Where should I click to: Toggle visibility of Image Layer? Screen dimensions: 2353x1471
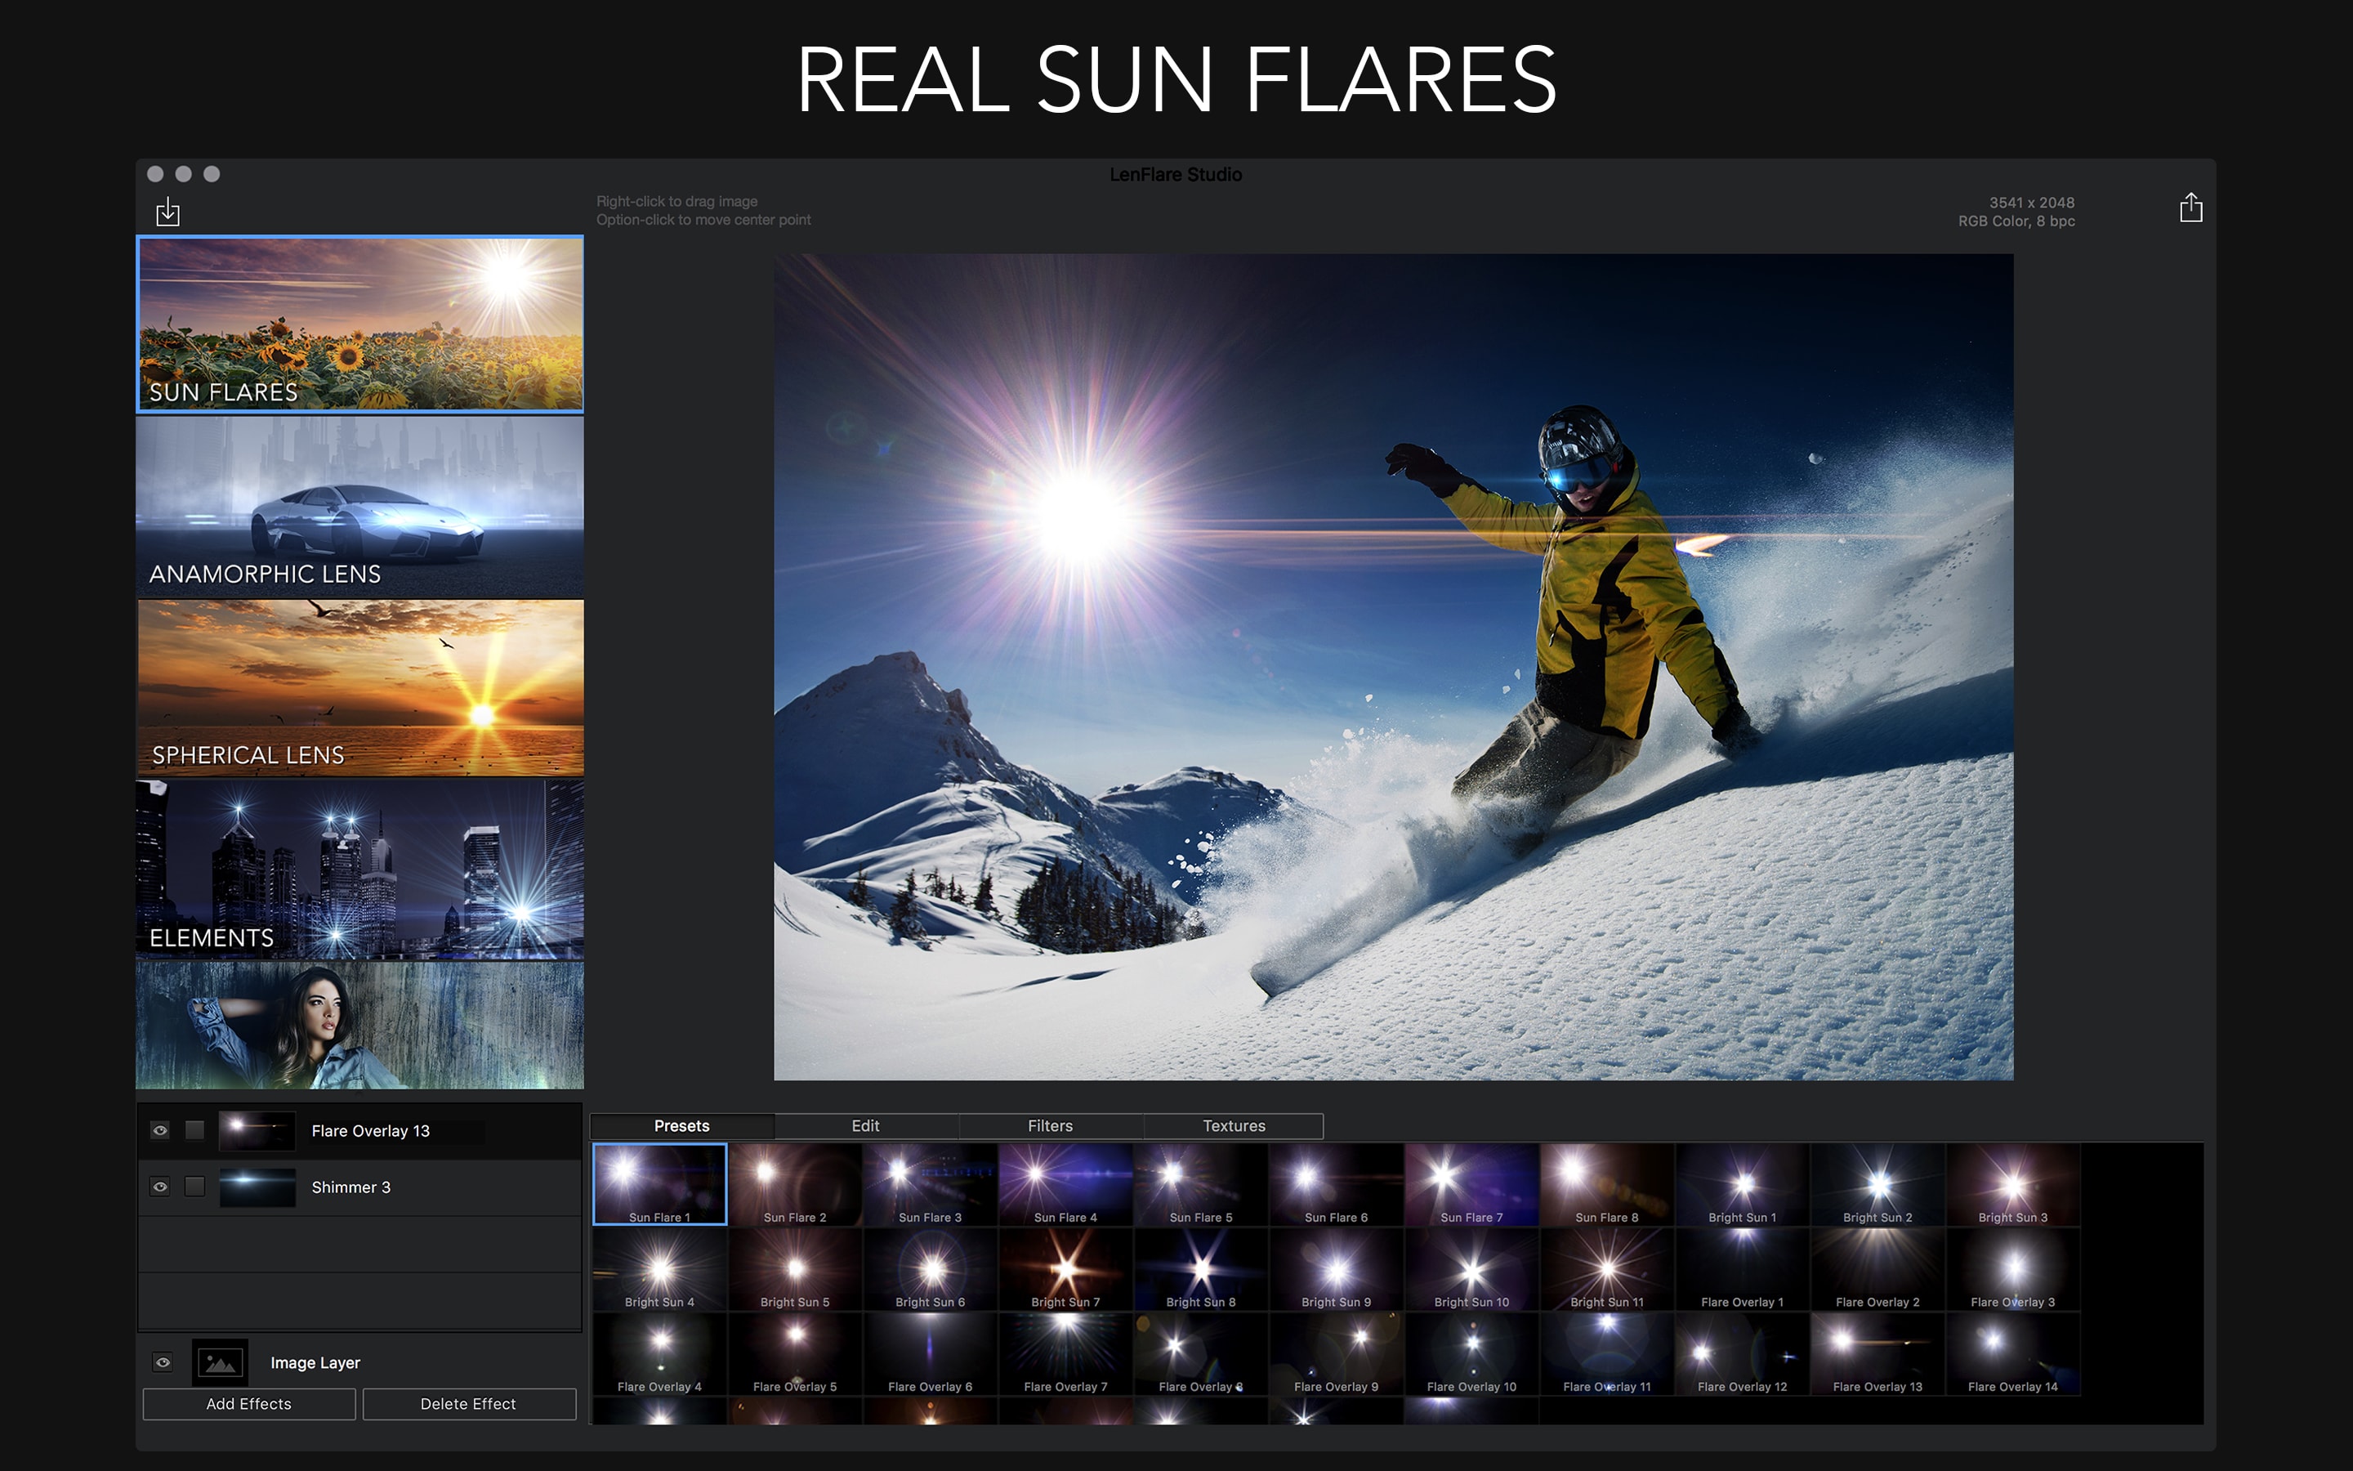click(163, 1362)
